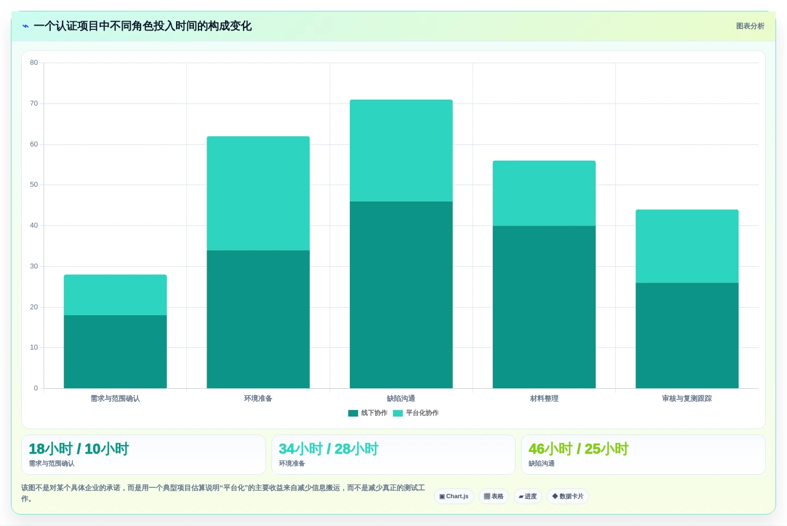The width and height of the screenshot is (787, 526).
Task: Select the 进度 tag chip
Action: click(528, 497)
